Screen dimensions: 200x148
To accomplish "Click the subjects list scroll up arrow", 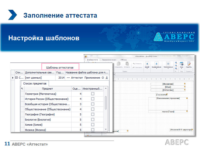I will pos(106,89).
